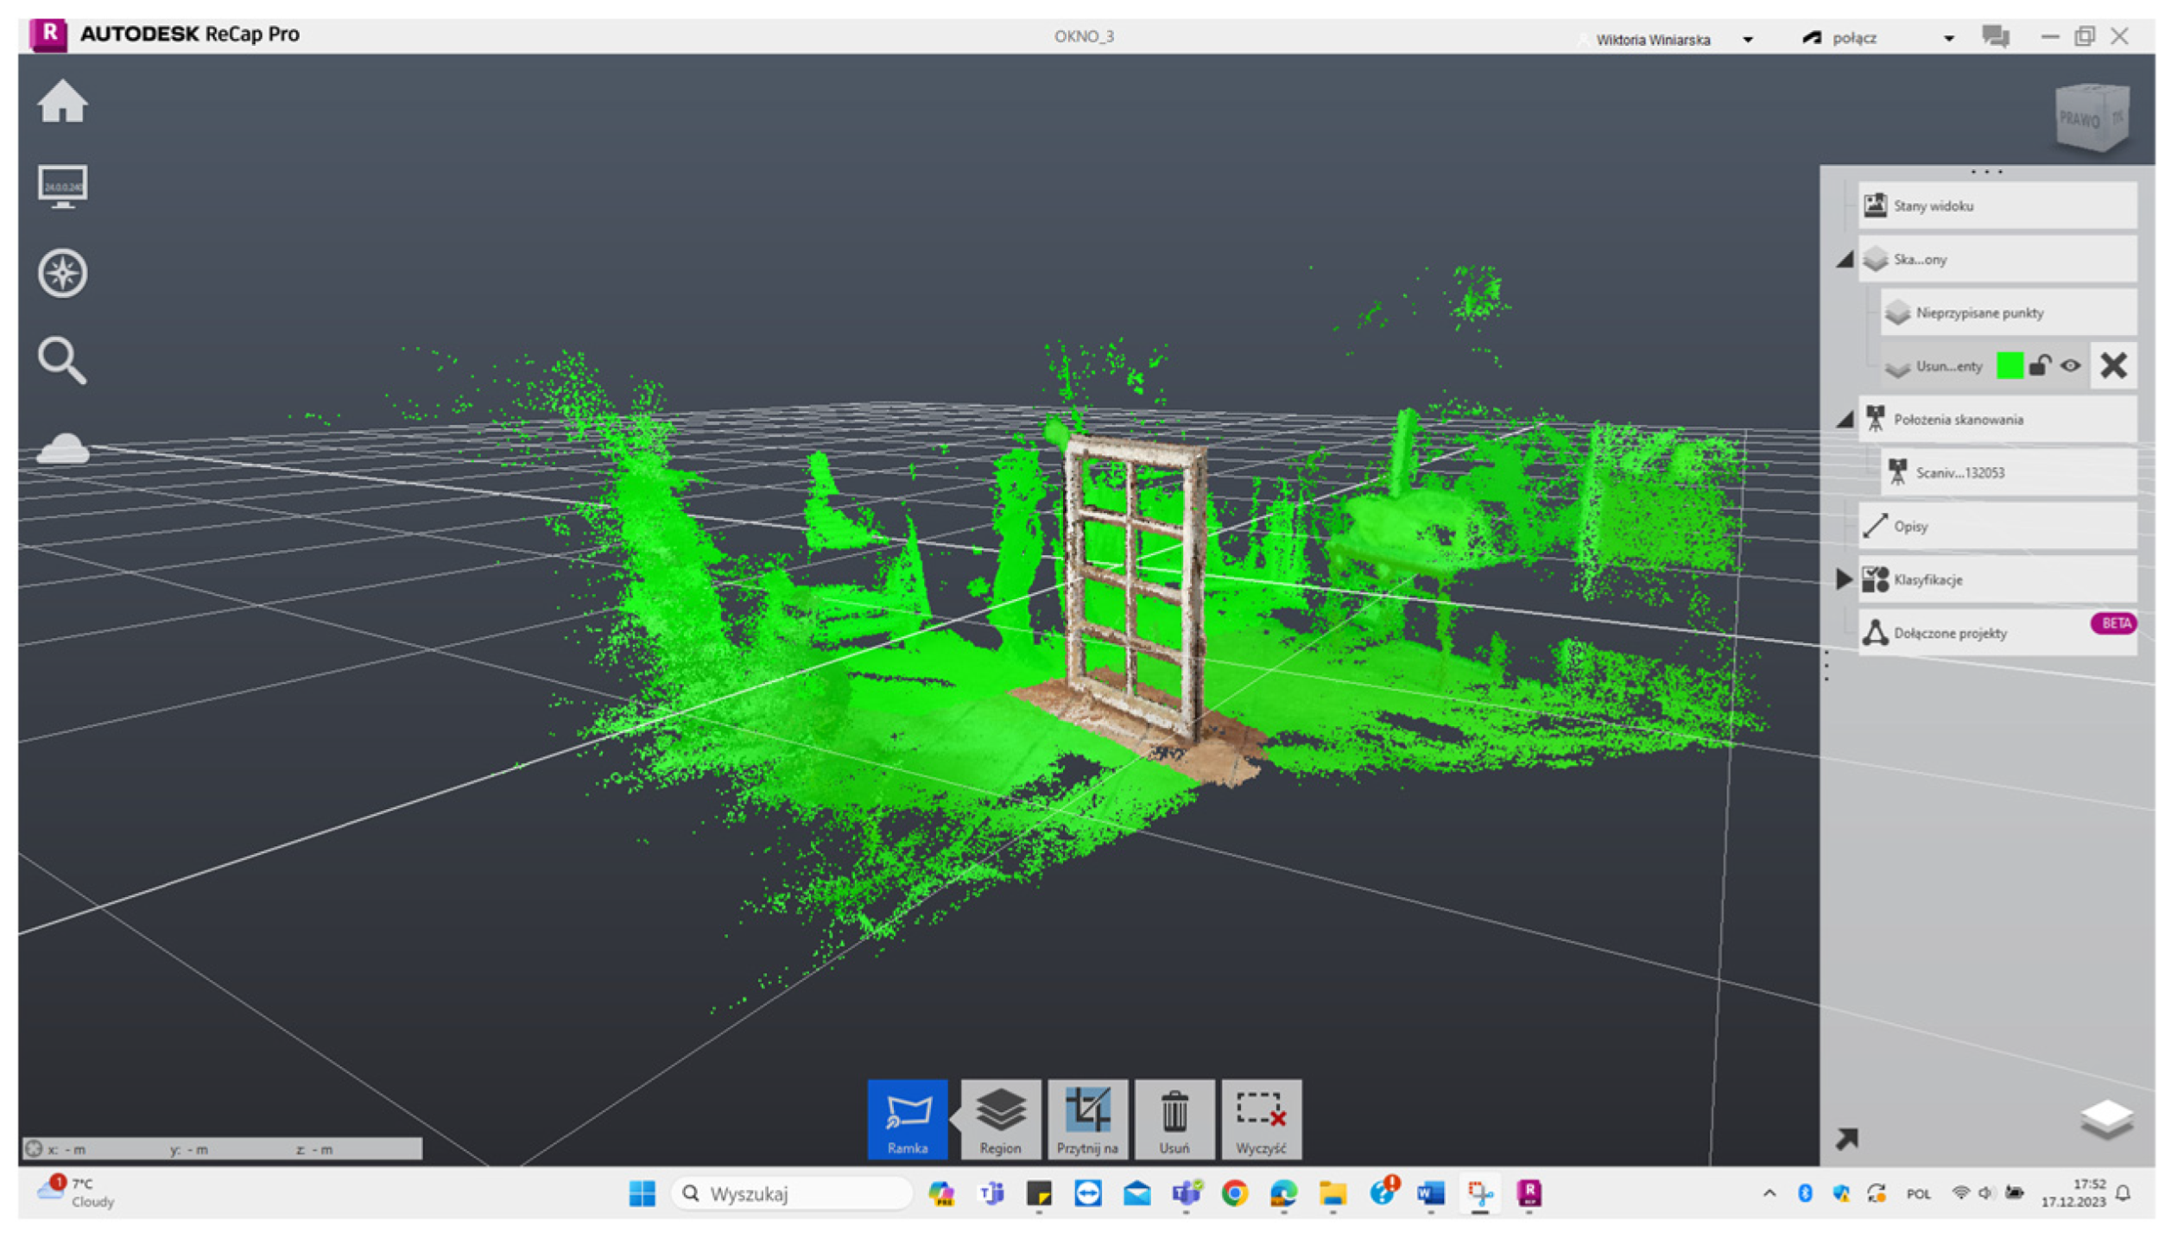Viewport: 2171px width, 1238px height.
Task: Open the cloud icon in sidebar
Action: click(x=62, y=449)
